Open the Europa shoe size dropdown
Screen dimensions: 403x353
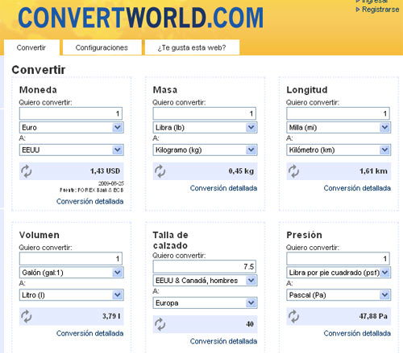[205, 303]
